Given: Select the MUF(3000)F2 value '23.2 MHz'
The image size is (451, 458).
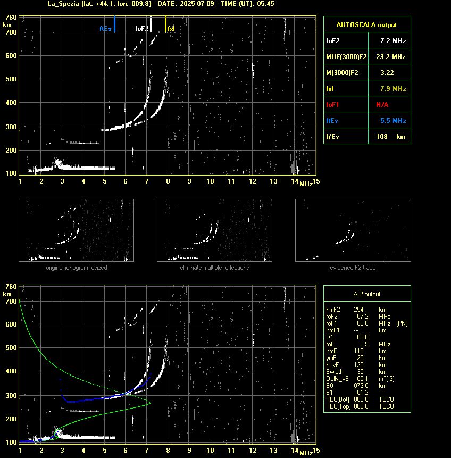Looking at the screenshot, I should pos(390,57).
